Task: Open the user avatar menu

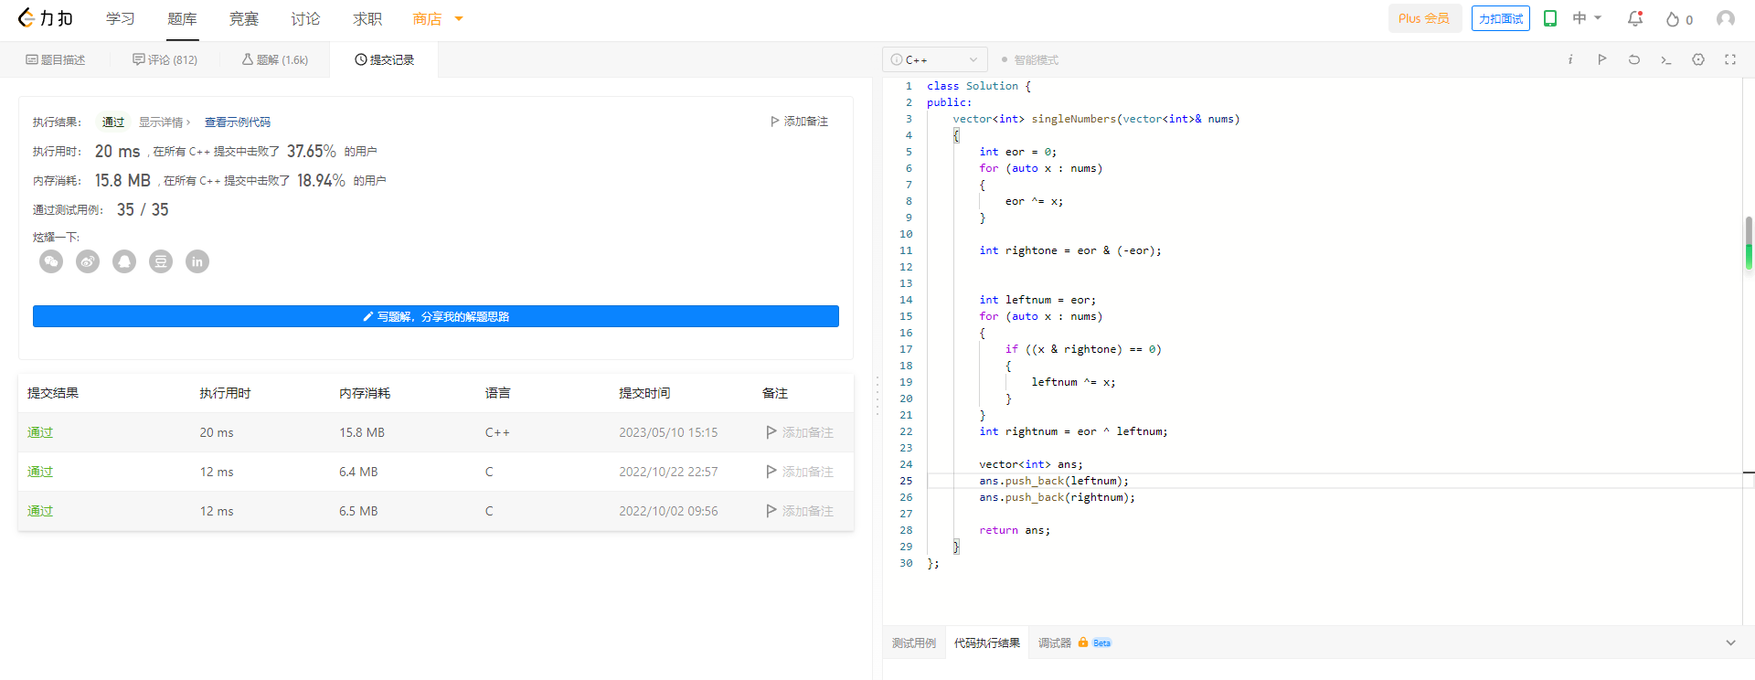Action: coord(1726,18)
